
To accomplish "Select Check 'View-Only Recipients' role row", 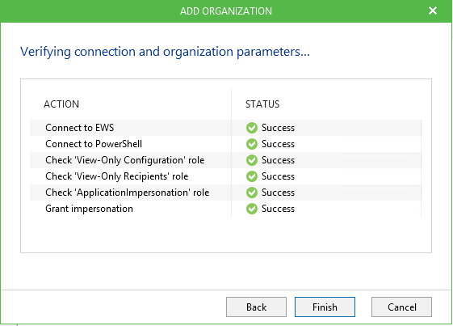I will [x=225, y=176].
